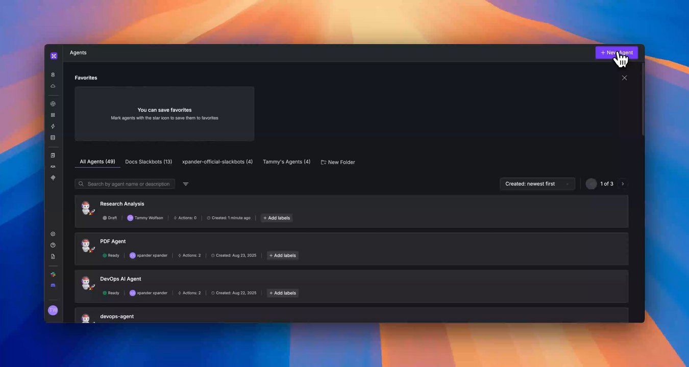Open the document icon in lower sidebar
The image size is (689, 367).
53,256
